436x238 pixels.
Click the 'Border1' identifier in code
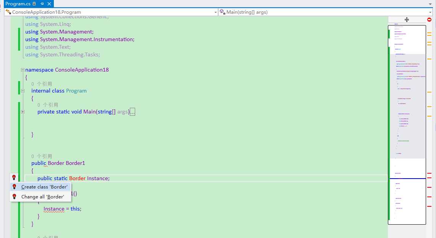[75, 163]
